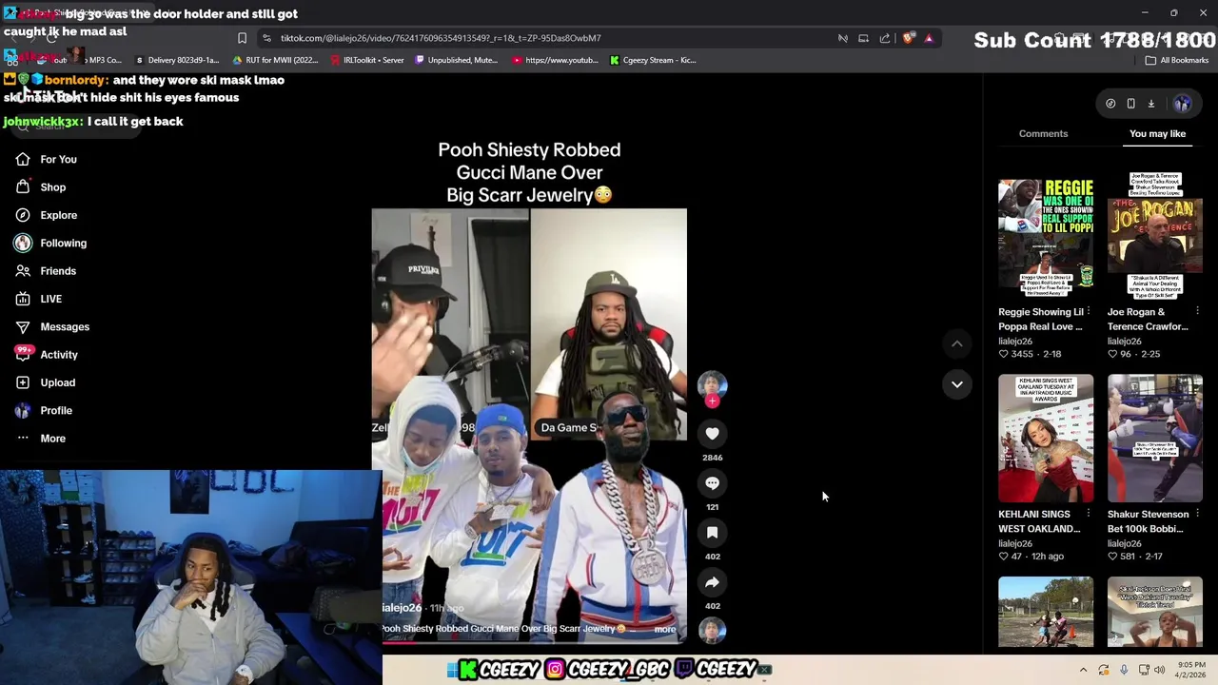Open the For You feed

[x=46, y=160]
